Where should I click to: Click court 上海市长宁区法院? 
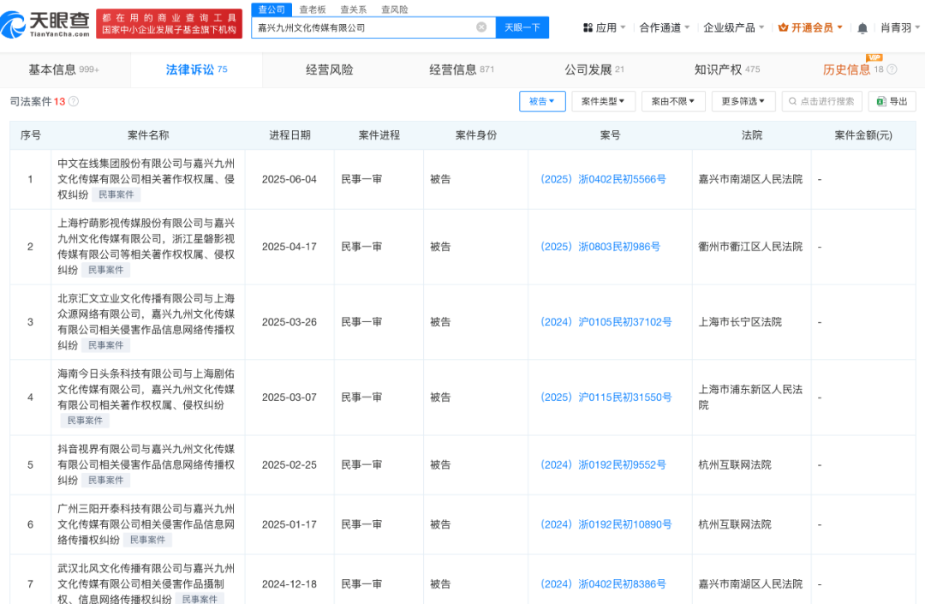(x=740, y=322)
